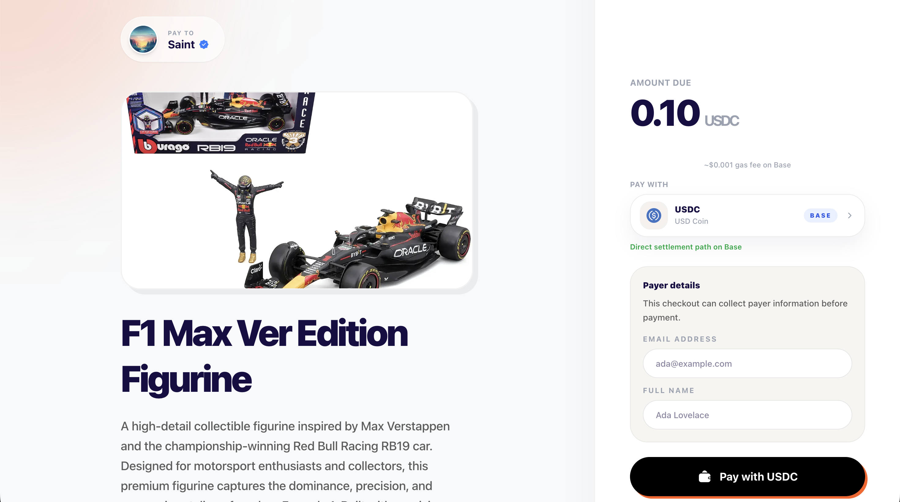
Task: Click the Bburago boxed car in the image
Action: pos(221,123)
